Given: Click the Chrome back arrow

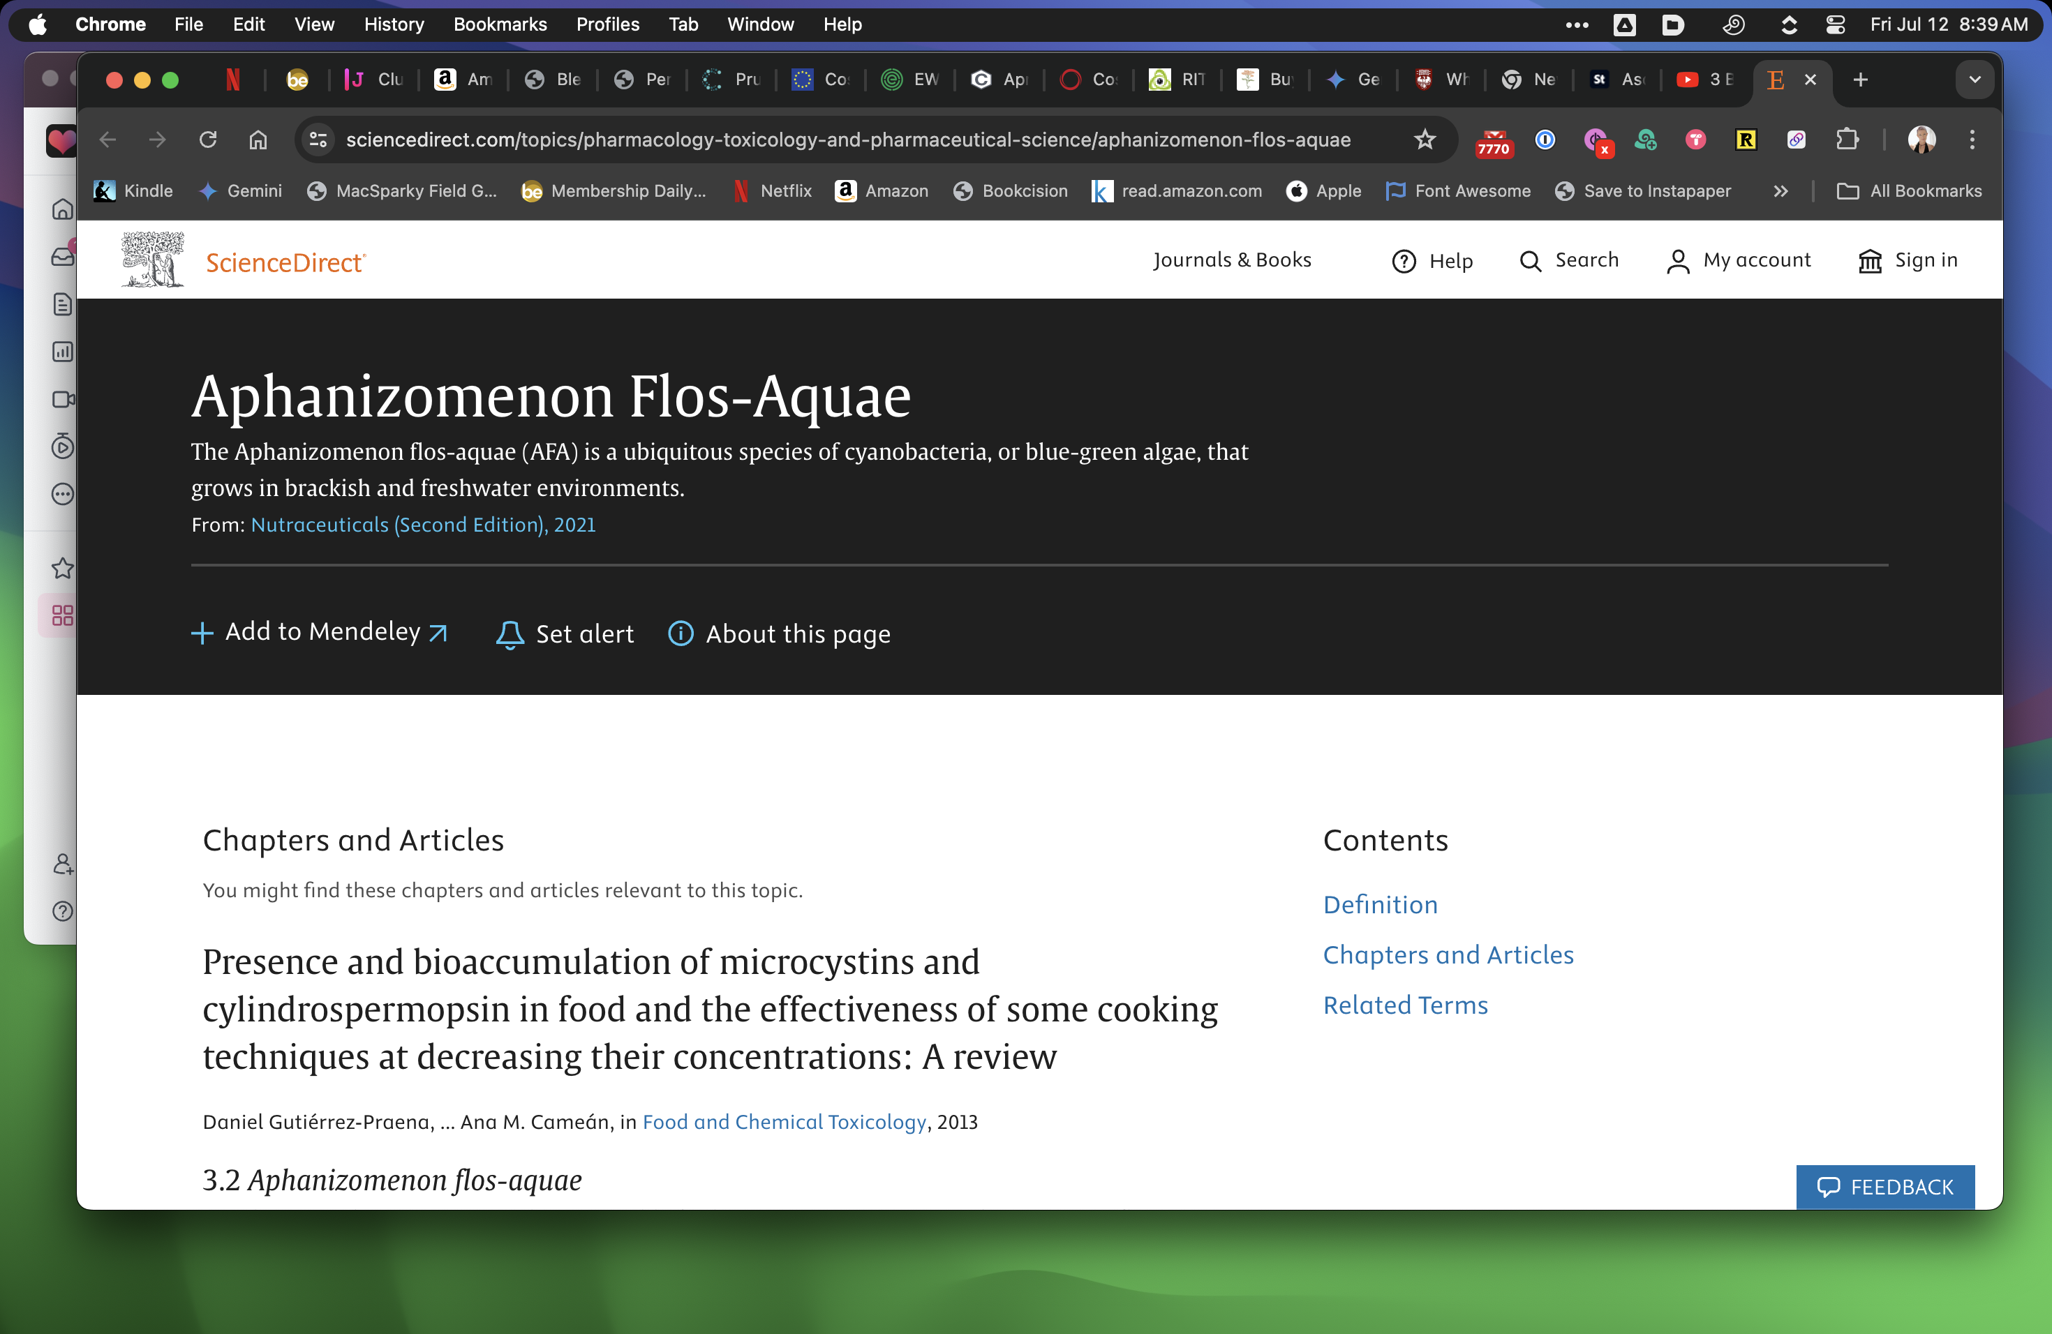Looking at the screenshot, I should 107,140.
